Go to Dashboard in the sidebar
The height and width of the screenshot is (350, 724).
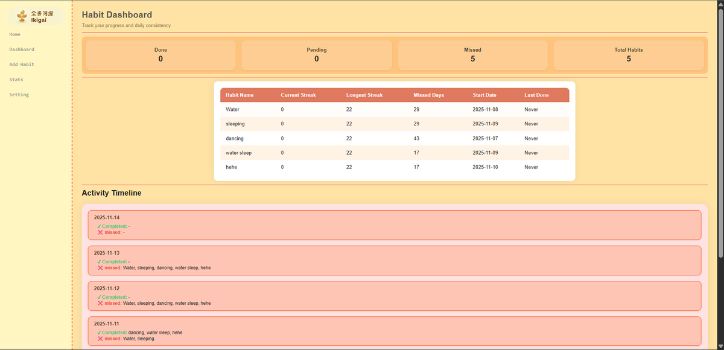[x=22, y=49]
